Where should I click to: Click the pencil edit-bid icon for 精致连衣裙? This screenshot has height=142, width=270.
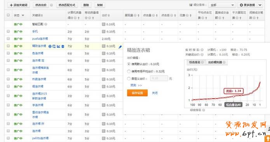click(120, 47)
